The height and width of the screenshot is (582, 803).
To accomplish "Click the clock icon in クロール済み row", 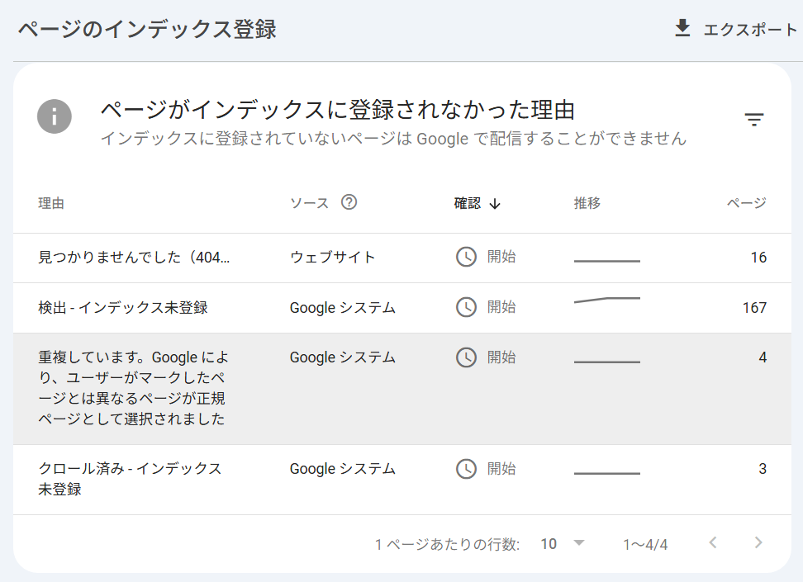I will [x=466, y=469].
